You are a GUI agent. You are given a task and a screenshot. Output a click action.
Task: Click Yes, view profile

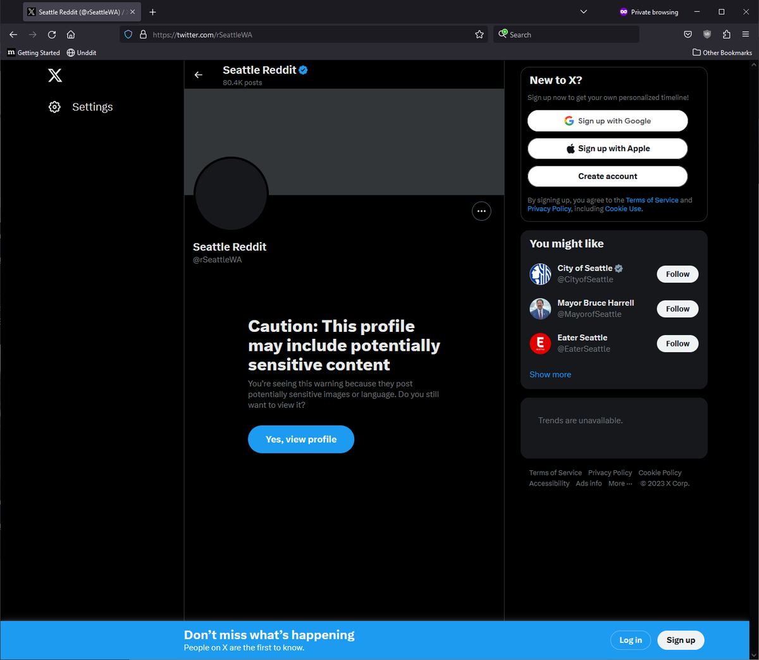click(x=301, y=439)
